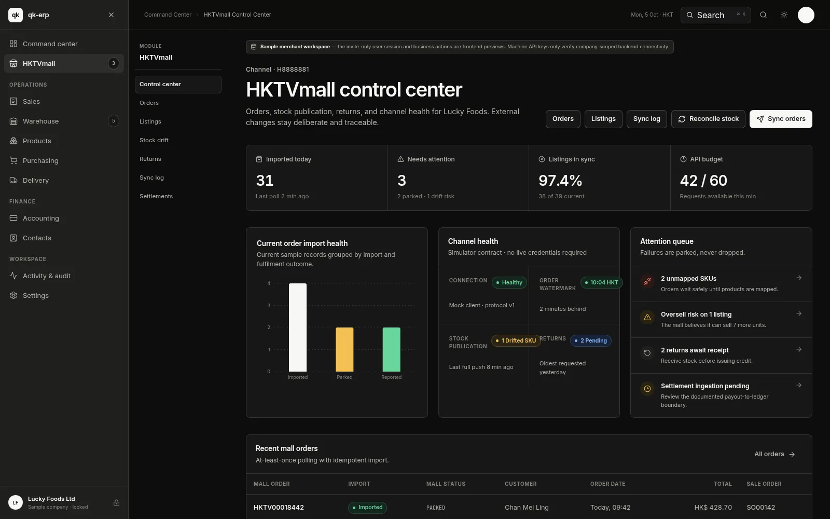
Task: Open Returns in the module menu
Action: pos(178,159)
